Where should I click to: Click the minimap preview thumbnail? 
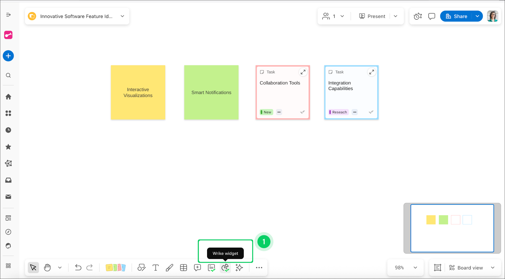pyautogui.click(x=452, y=228)
